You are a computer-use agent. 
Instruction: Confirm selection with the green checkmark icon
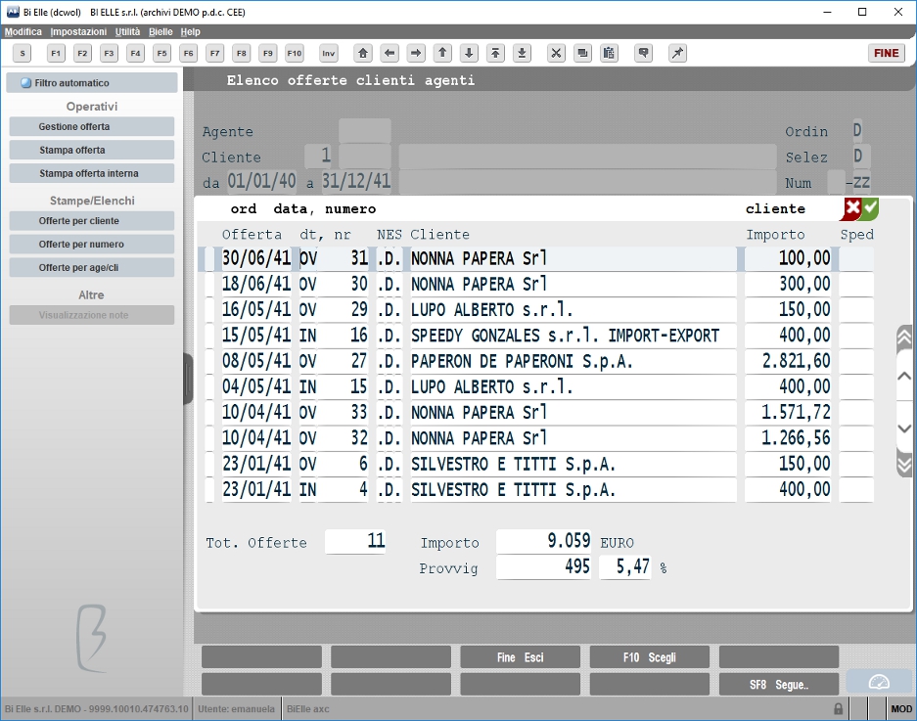pos(871,208)
